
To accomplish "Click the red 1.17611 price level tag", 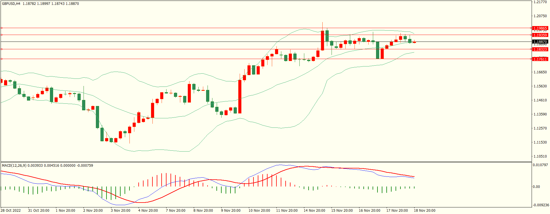I will (x=540, y=59).
